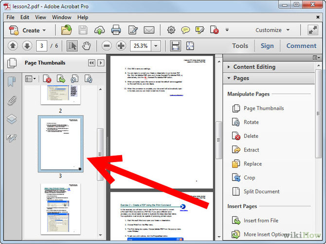The width and height of the screenshot is (326, 244).
Task: Click the zoom in plus button
Action: click(x=121, y=46)
